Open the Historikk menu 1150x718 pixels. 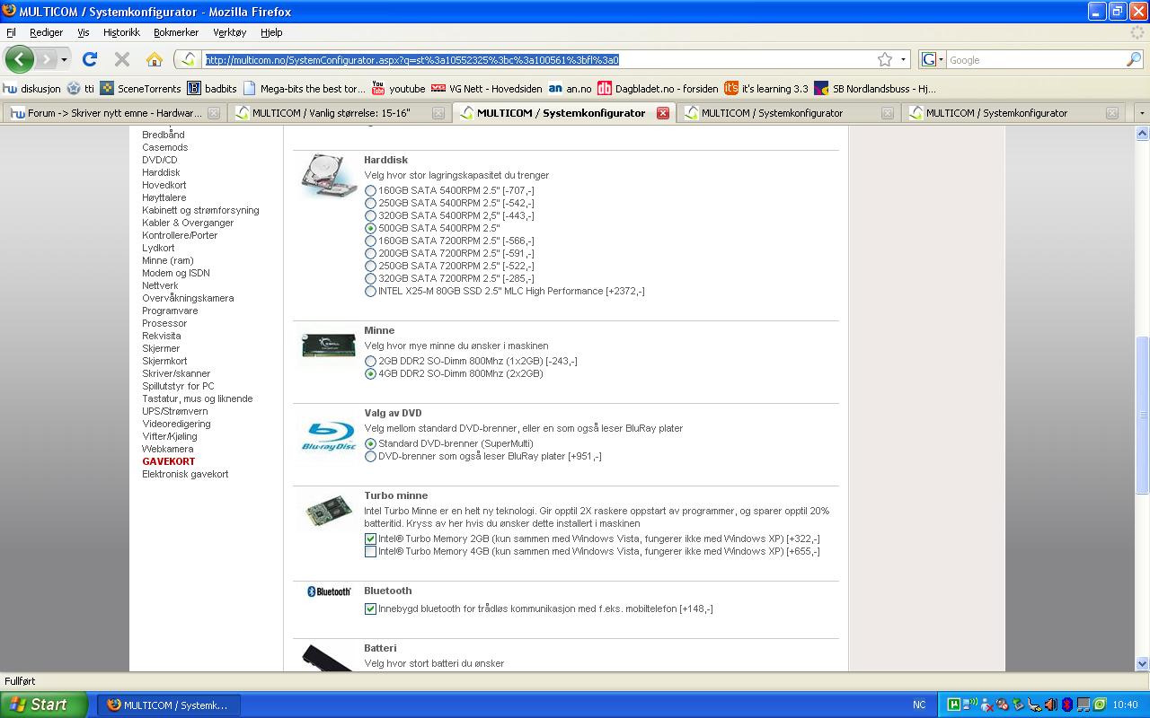(x=121, y=32)
